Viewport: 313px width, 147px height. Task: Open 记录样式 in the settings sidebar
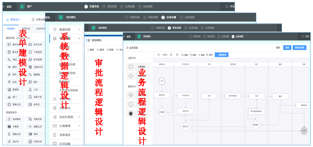tap(66, 108)
